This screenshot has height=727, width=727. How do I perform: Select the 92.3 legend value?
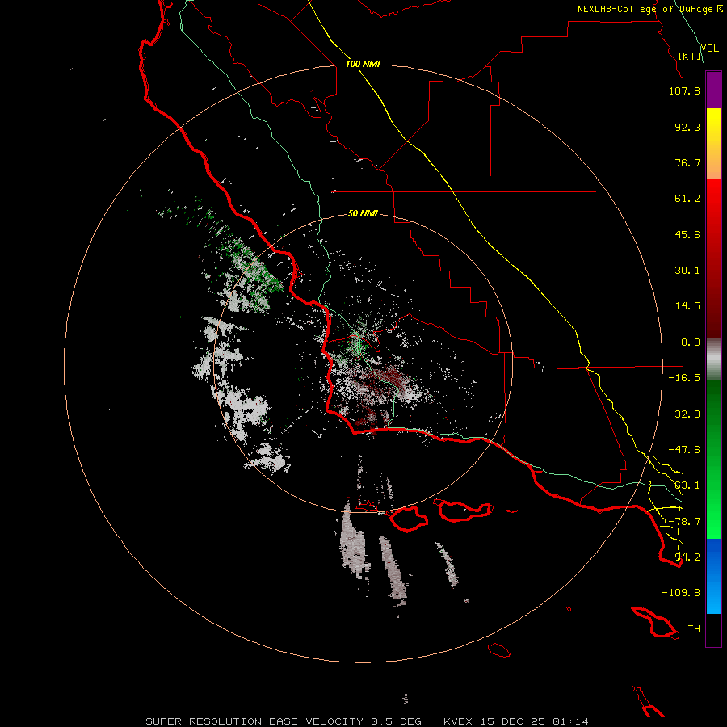pos(687,127)
